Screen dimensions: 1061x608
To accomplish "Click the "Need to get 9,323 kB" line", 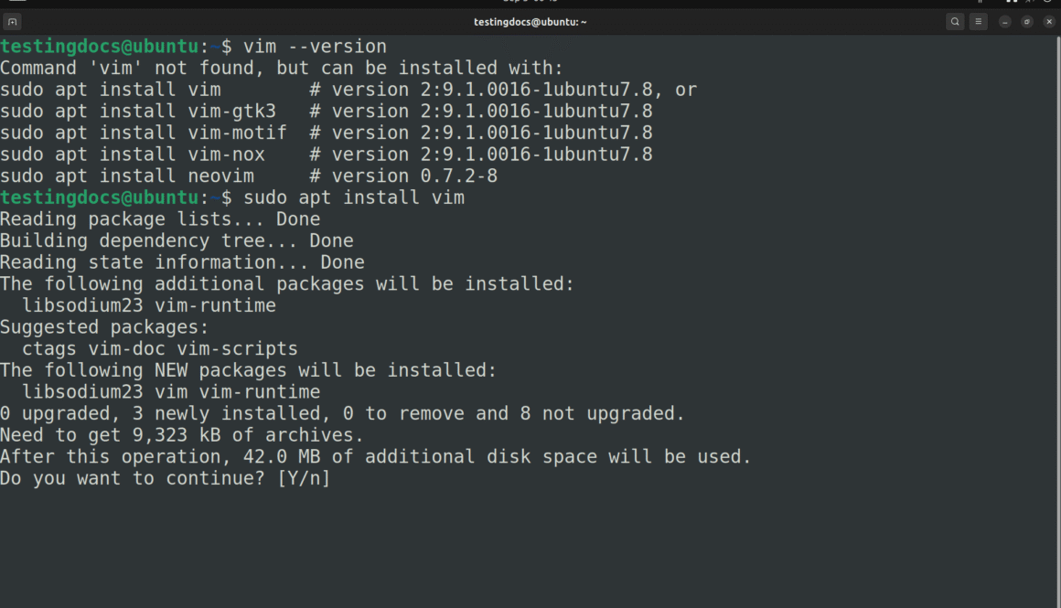I will tap(182, 435).
